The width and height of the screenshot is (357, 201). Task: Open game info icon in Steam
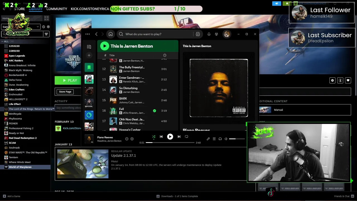point(340,80)
